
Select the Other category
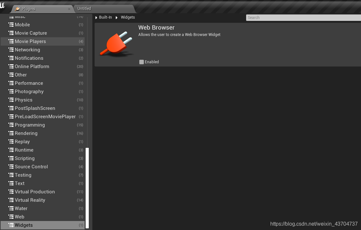pyautogui.click(x=42, y=75)
